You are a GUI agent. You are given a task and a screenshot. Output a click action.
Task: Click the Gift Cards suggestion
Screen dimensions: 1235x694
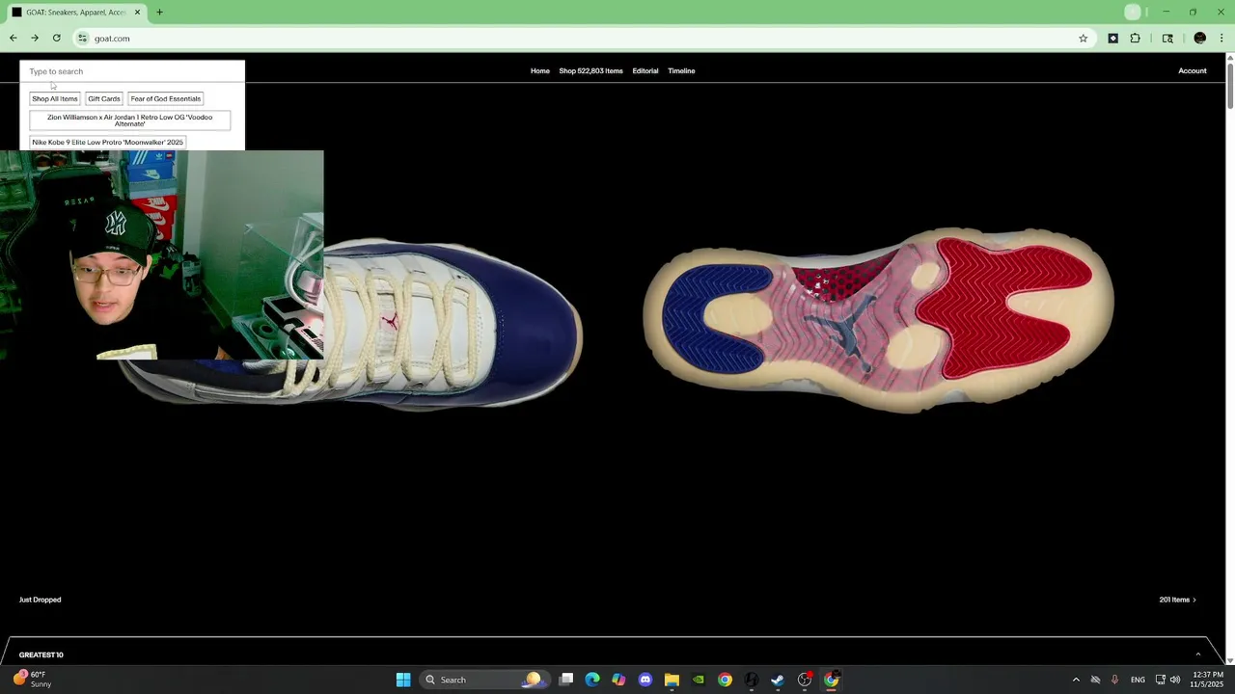point(104,98)
